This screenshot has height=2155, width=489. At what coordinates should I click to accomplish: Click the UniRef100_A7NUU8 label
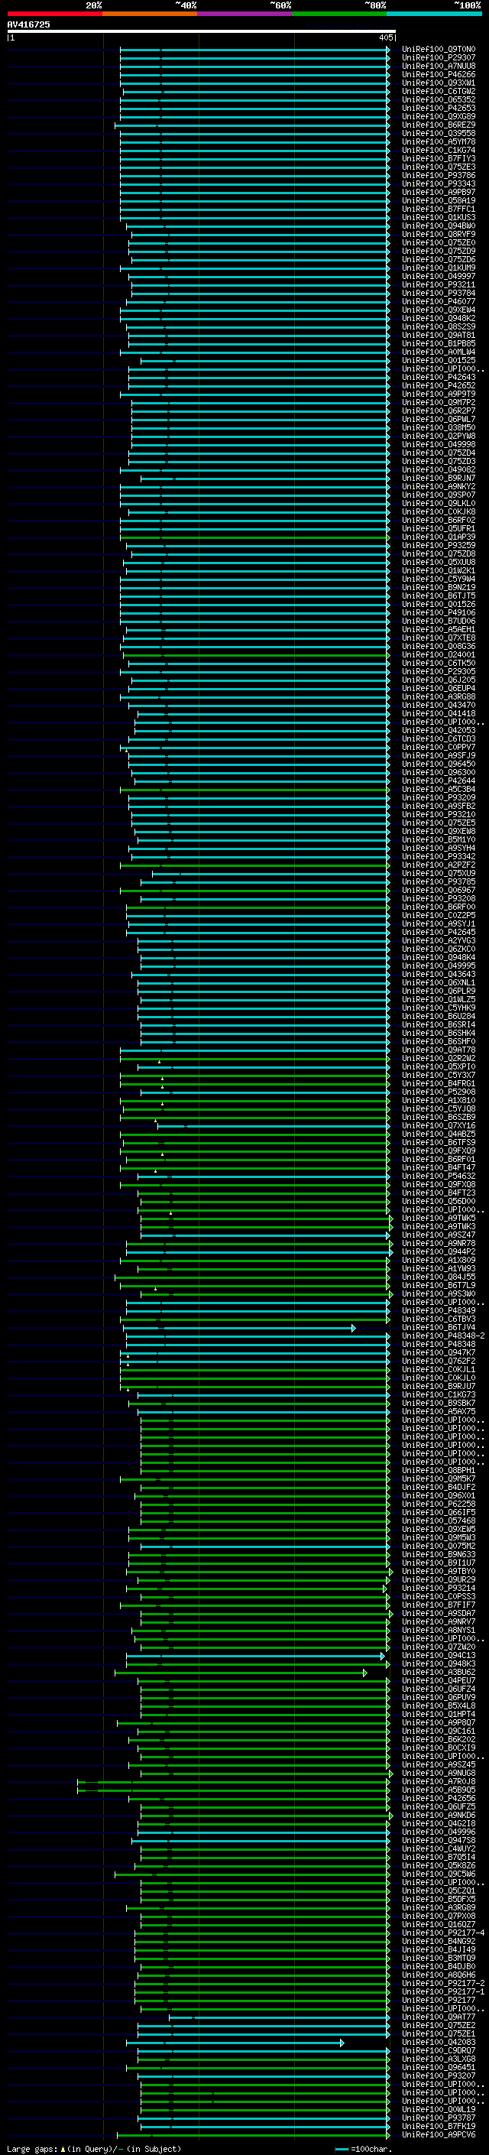pos(439,66)
